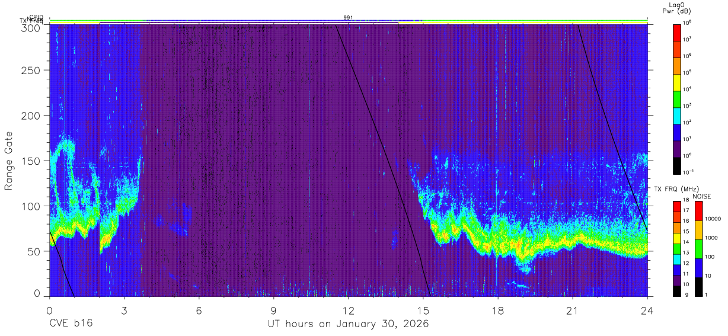Click the '6' tick on the UT hours axis
This screenshot has width=728, height=336.
click(199, 311)
